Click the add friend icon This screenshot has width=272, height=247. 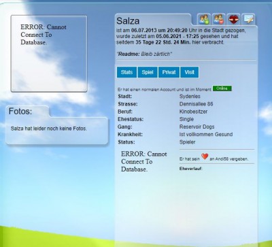point(204,20)
